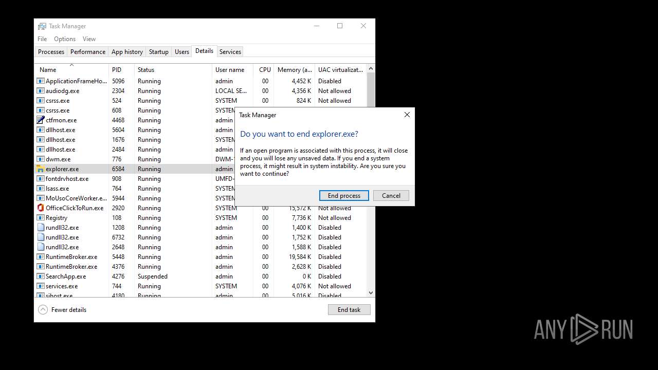
Task: Select the Registry row name
Action: pos(57,217)
